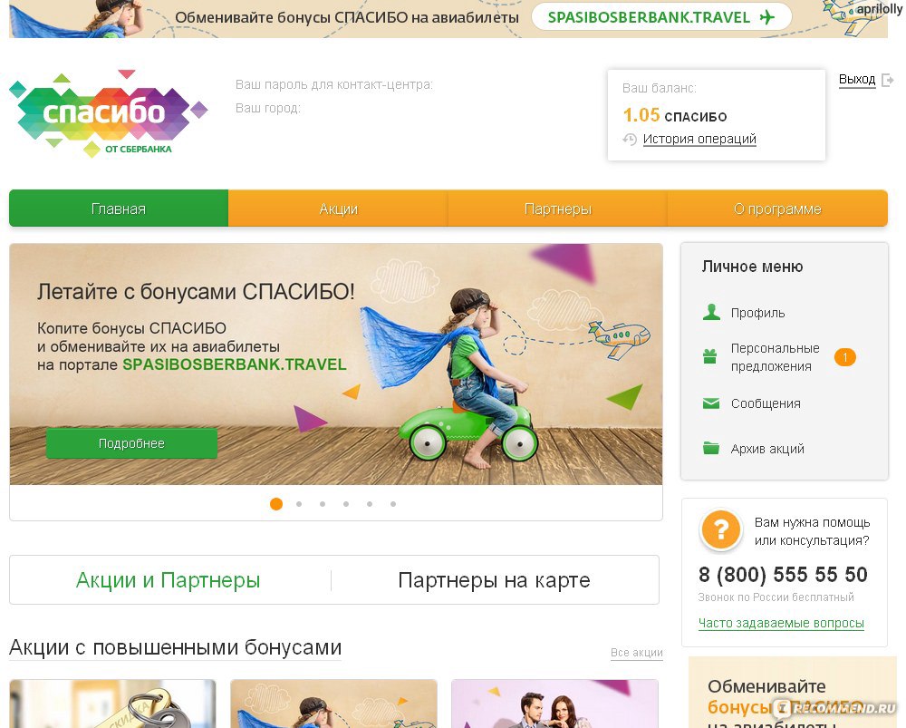
Task: Open the Партнеры menu tab
Action: [557, 209]
